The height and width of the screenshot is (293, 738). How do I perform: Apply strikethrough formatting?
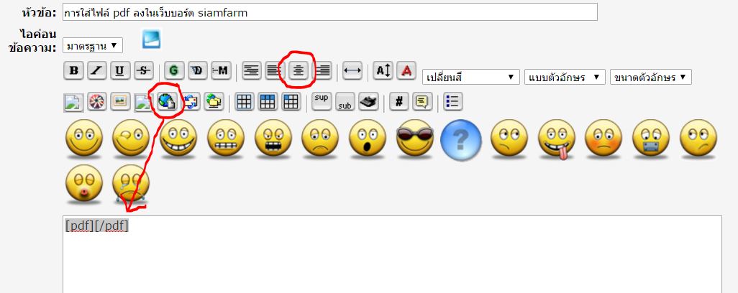(144, 70)
